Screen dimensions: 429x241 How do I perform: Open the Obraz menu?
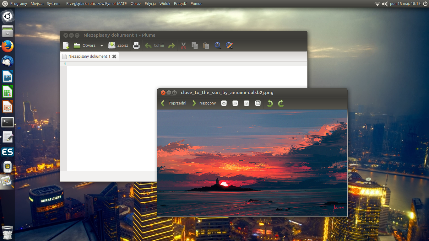point(136,4)
